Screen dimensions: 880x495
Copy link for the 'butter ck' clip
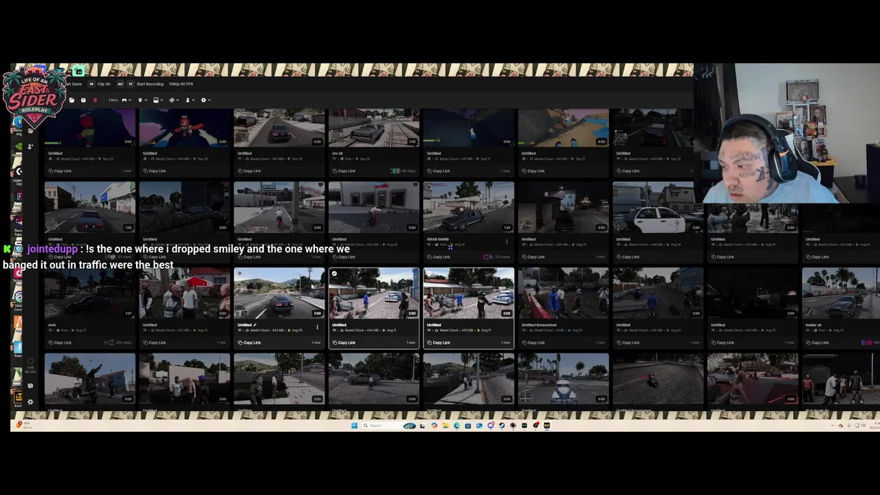click(x=817, y=342)
